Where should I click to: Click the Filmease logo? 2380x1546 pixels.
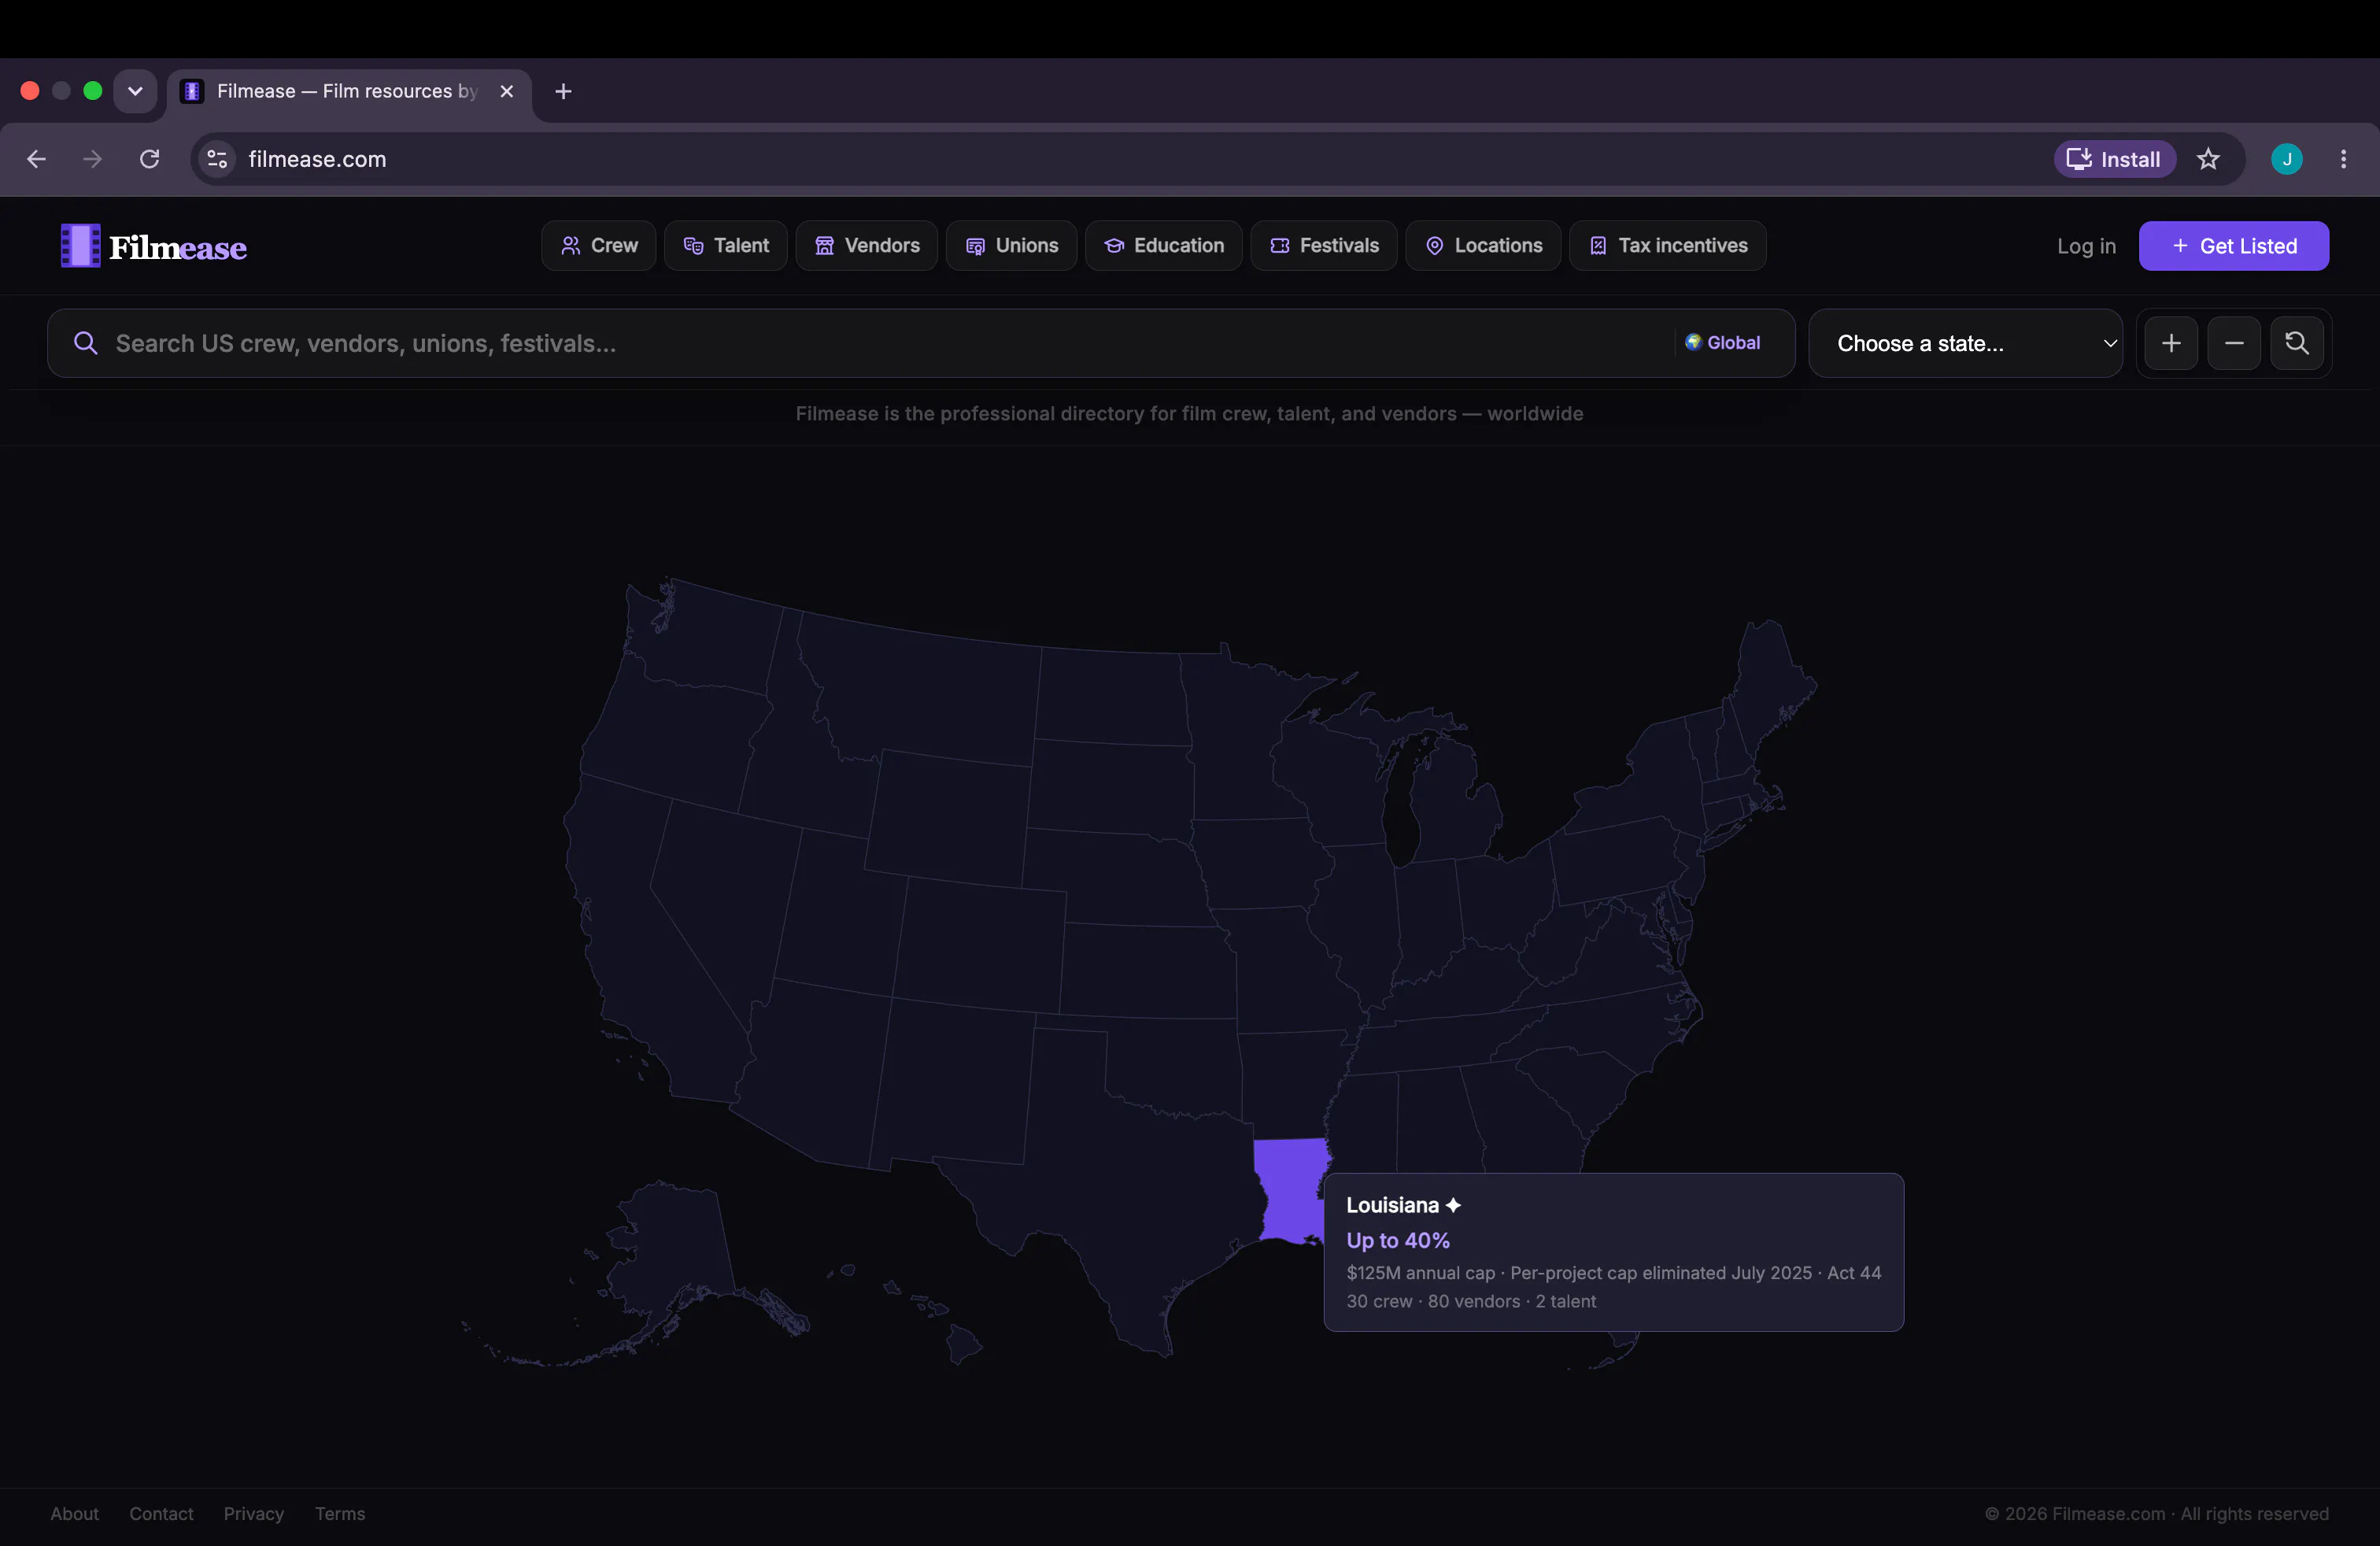coord(153,246)
